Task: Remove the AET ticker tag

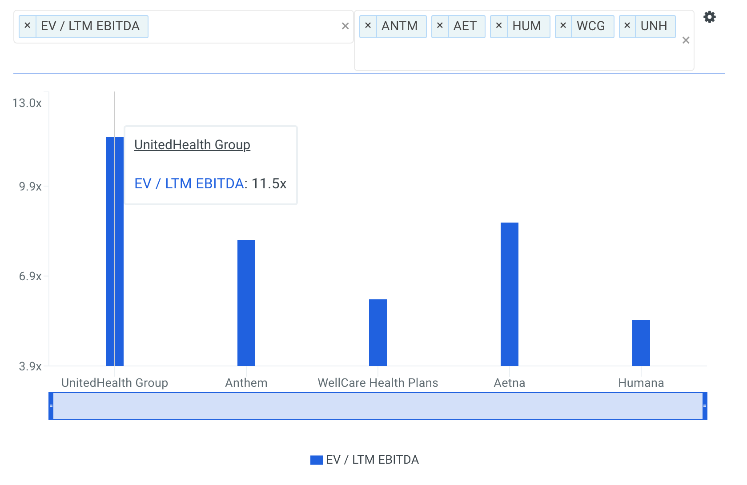Action: (x=440, y=26)
